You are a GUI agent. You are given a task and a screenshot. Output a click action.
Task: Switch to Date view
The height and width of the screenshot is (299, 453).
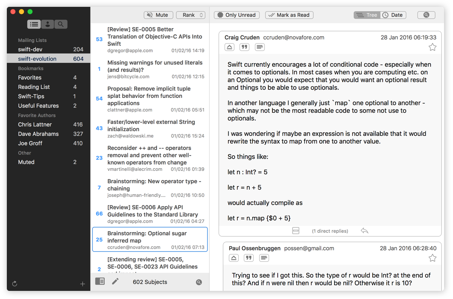[x=393, y=15]
